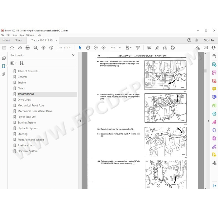Enable scrolling mode toolbar icon

[x=138, y=48]
